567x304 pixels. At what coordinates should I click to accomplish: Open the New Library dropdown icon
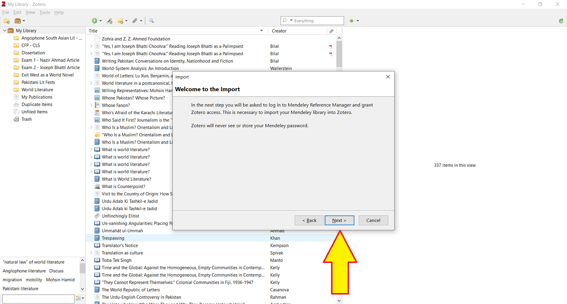(x=20, y=21)
